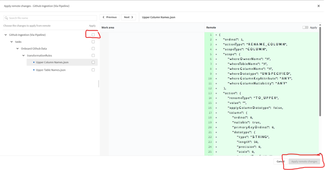325x170 pixels.
Task: Select Upper Column Names.json in tree
Action: pos(52,62)
